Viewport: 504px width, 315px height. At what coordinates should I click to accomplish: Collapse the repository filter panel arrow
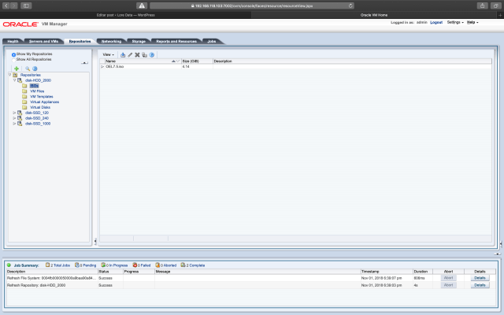(84, 63)
